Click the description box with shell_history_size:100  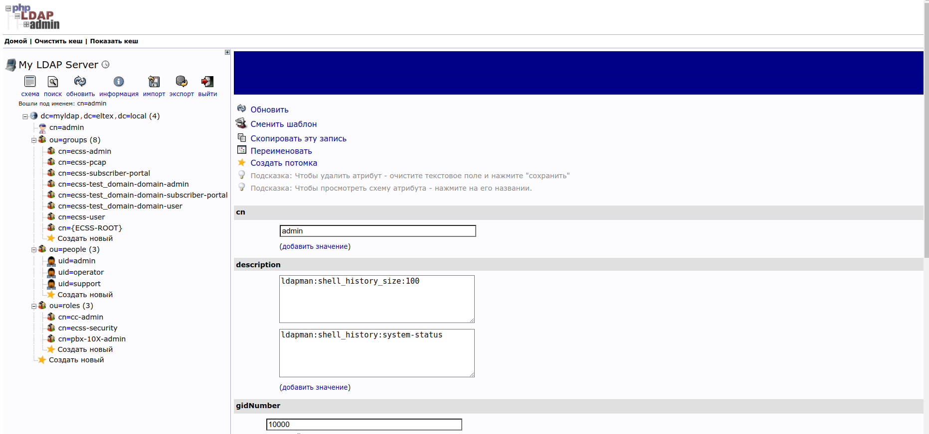377,299
